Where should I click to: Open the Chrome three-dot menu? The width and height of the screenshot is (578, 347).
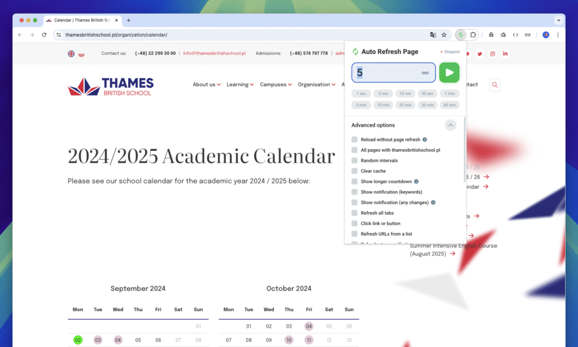tap(558, 34)
